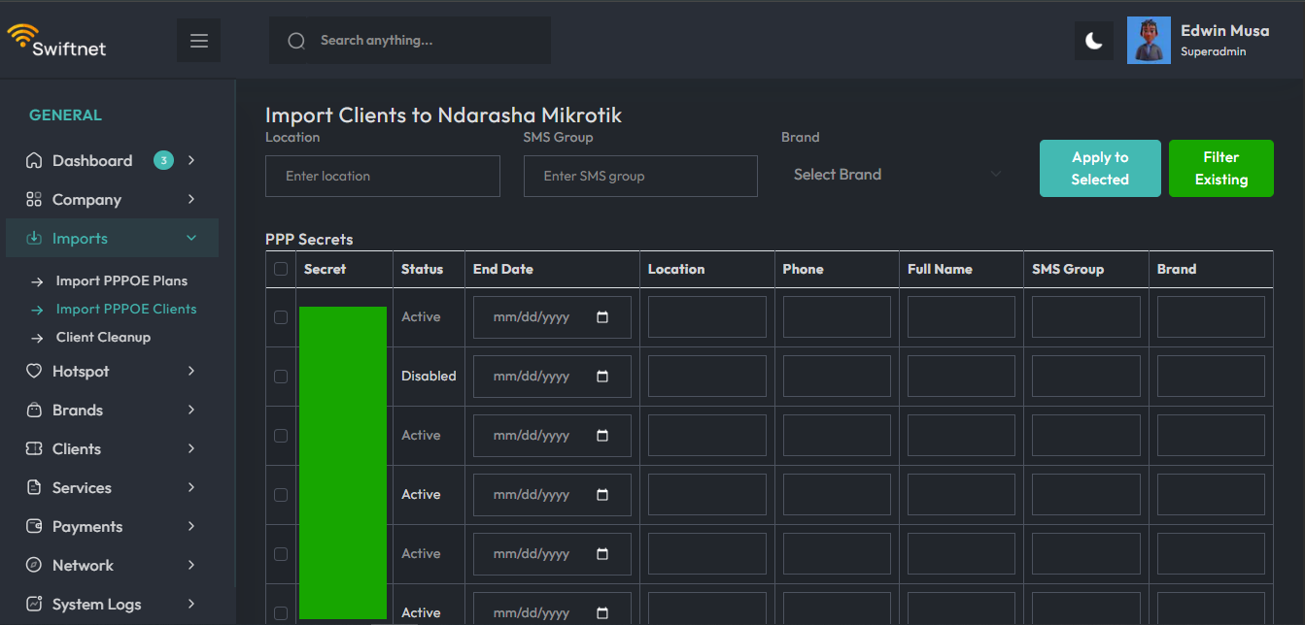Screen dimensions: 1305x625
Task: Click the Payments wallet icon
Action: pyautogui.click(x=34, y=527)
